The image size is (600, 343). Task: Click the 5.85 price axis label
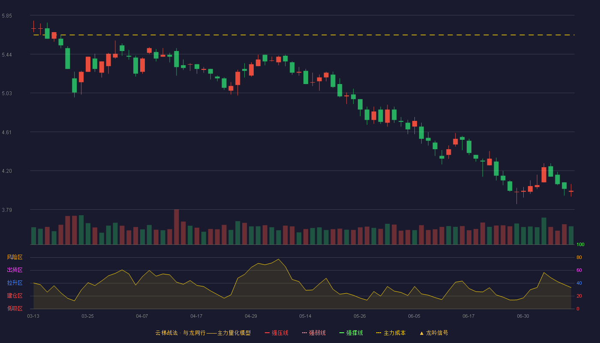7,16
